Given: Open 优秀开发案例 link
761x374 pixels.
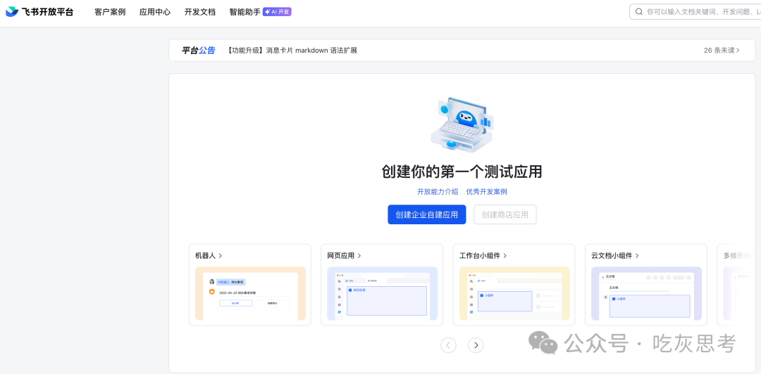Looking at the screenshot, I should [487, 191].
